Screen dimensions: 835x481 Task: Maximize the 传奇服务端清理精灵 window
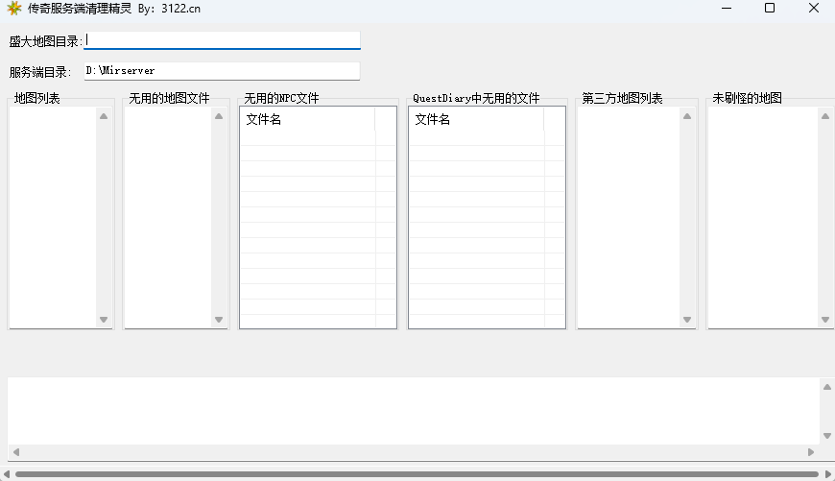770,8
